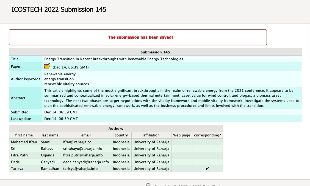This screenshot has height=186, width=310.
Task: Click the 'Last update' row label
Action: click(x=21, y=119)
